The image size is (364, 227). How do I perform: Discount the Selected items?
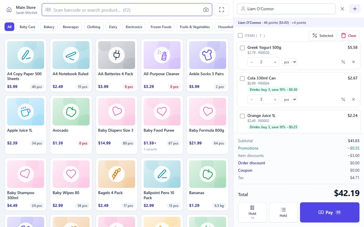(322, 35)
